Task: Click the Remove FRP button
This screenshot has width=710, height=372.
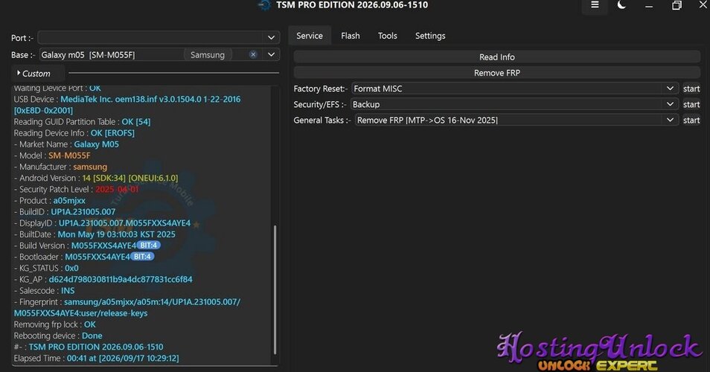Action: tap(496, 73)
